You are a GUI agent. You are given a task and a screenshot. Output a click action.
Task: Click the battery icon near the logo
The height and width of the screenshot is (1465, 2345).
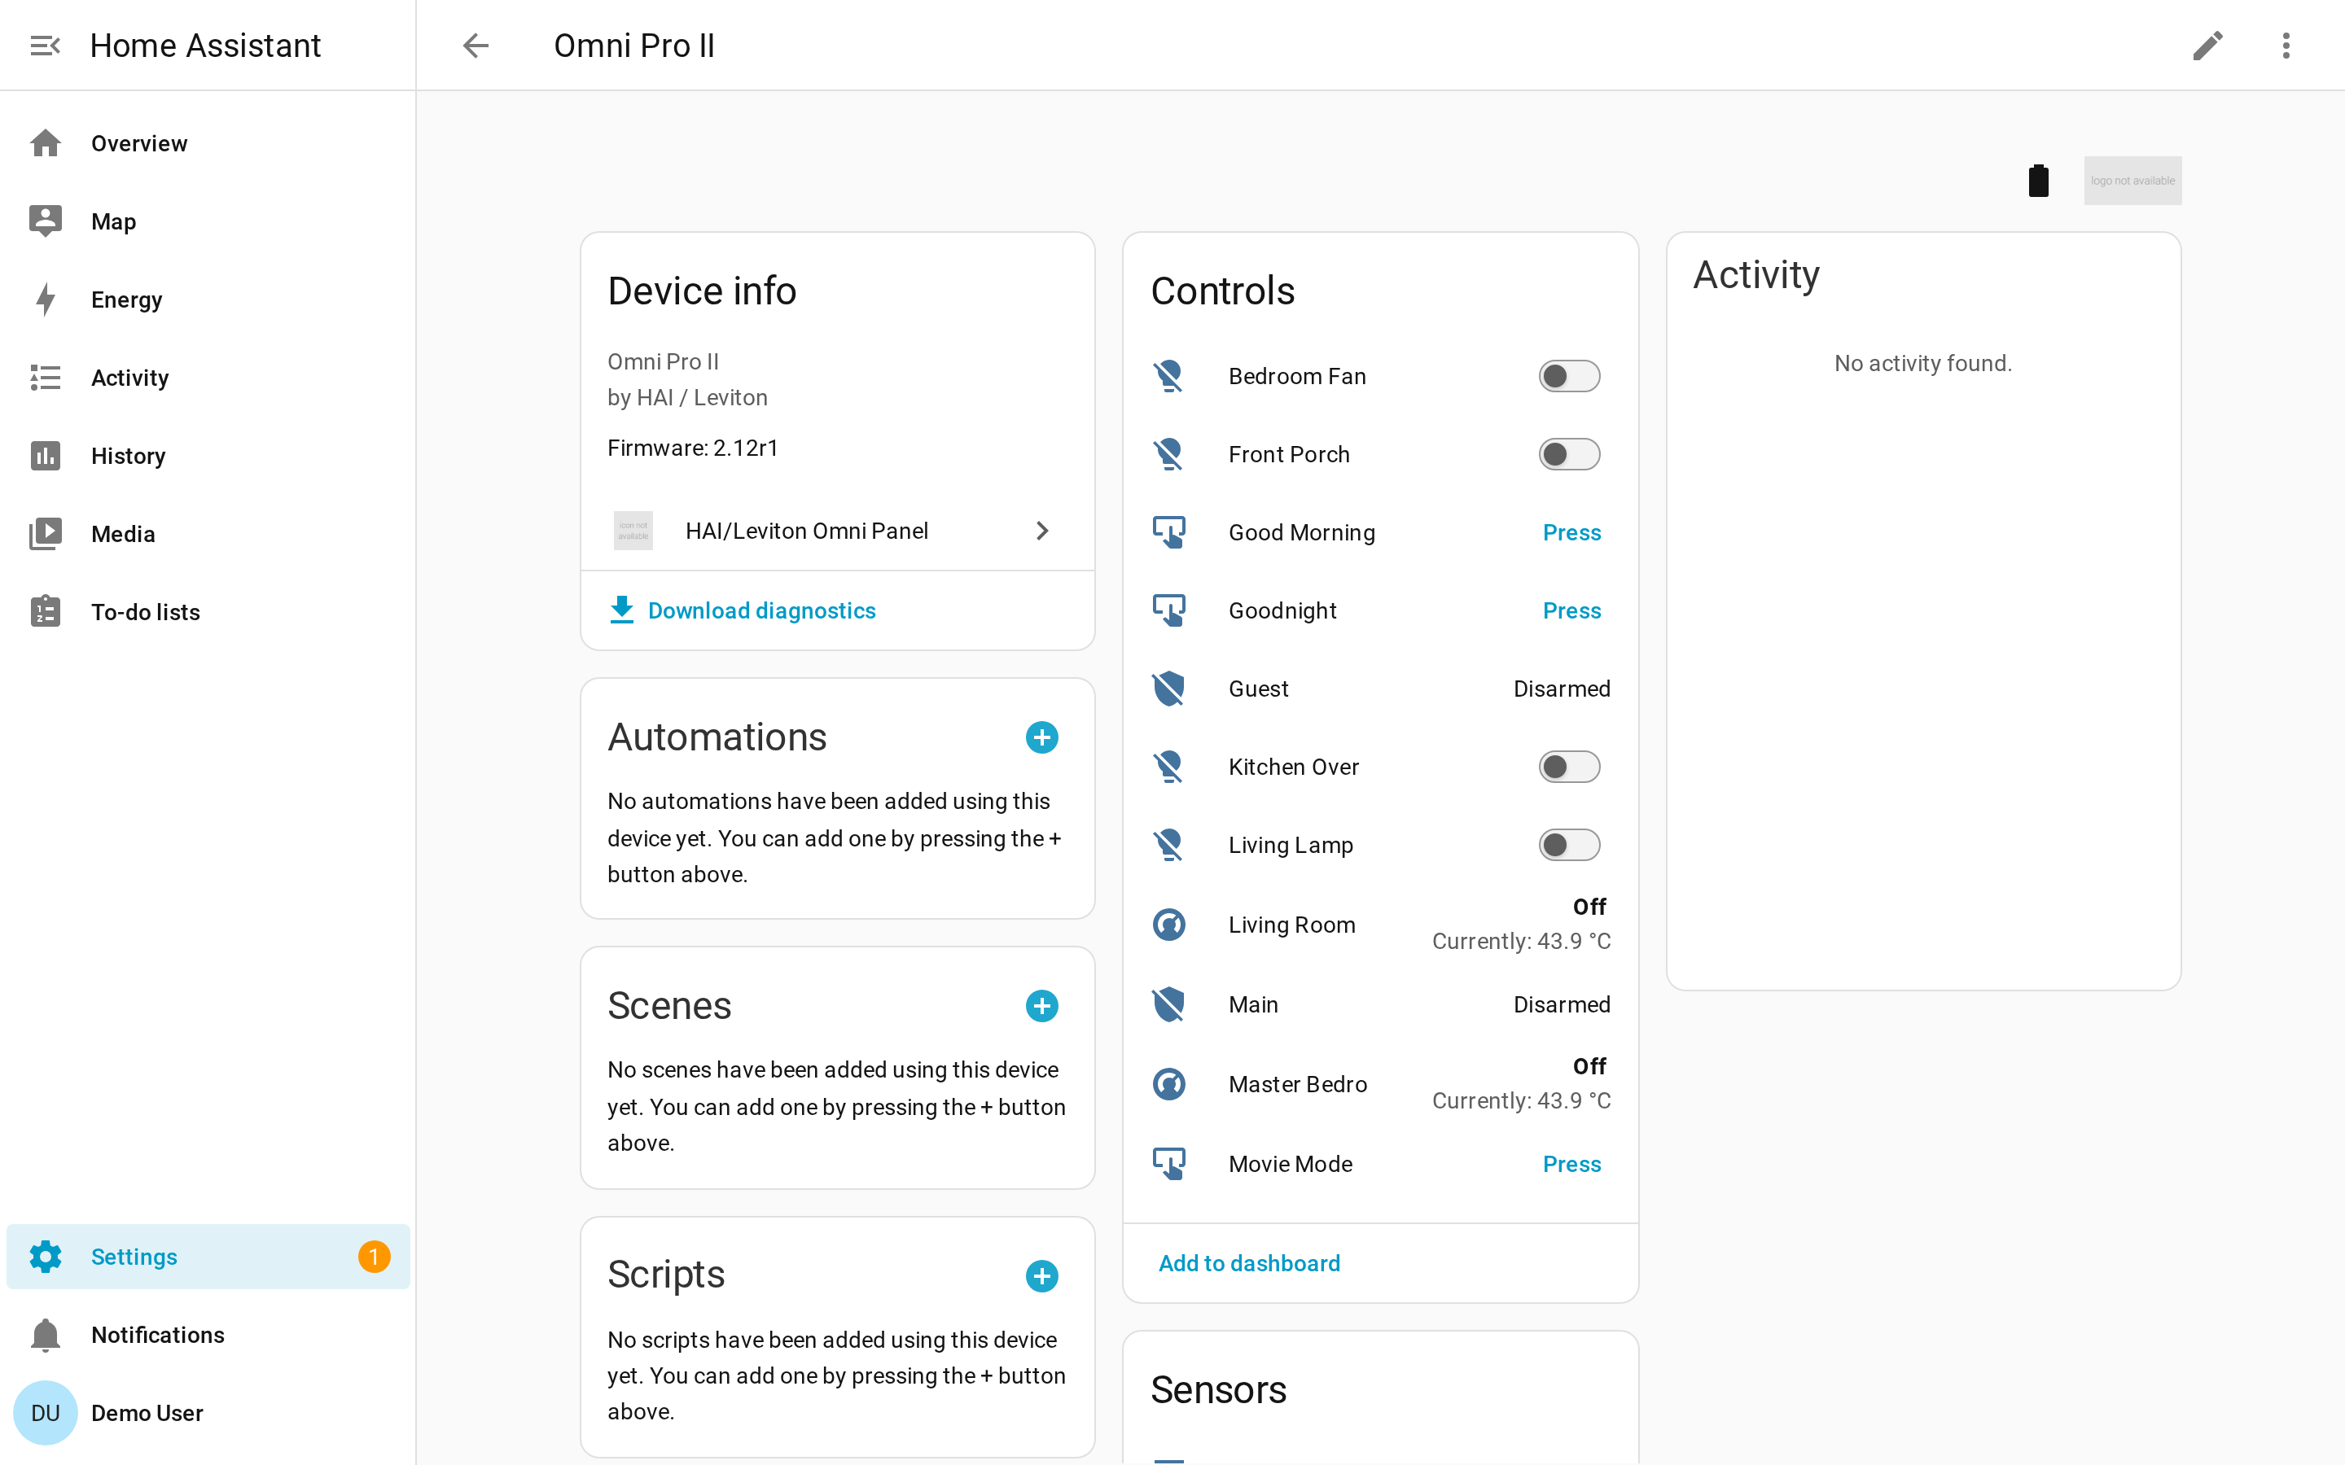[2039, 181]
